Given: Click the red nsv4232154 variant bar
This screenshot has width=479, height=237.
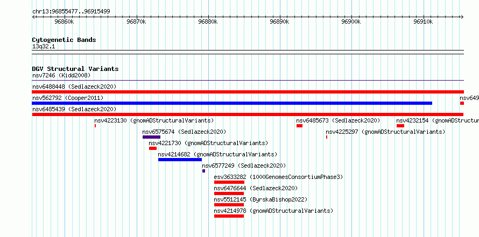Looking at the screenshot, I should (400, 126).
